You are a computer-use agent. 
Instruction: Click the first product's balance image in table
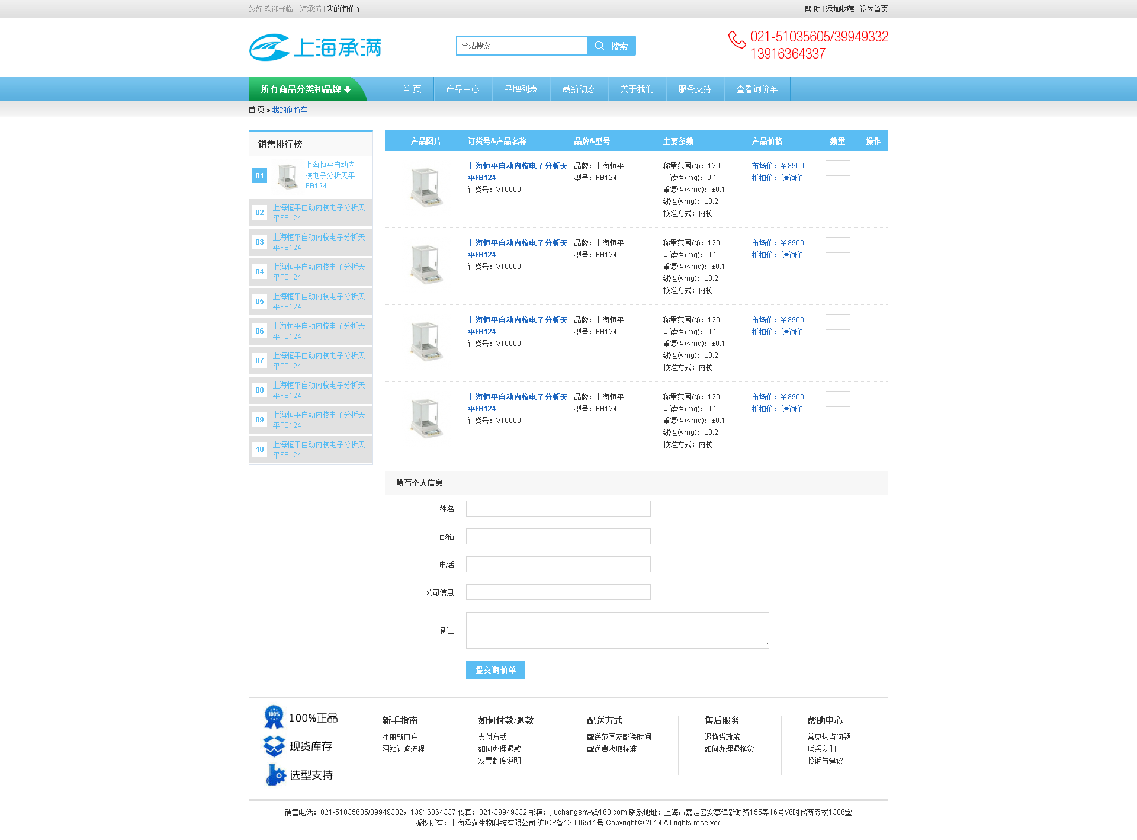tap(426, 188)
